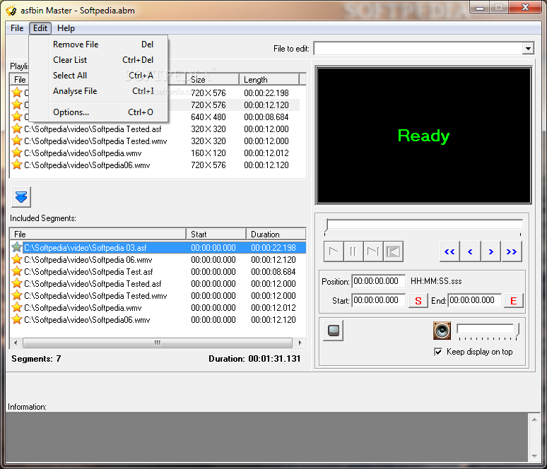Click the play-to-end button
This screenshot has width=547, height=469.
click(x=373, y=251)
